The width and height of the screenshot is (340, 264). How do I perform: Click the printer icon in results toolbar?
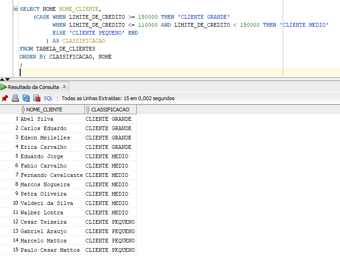coord(15,98)
